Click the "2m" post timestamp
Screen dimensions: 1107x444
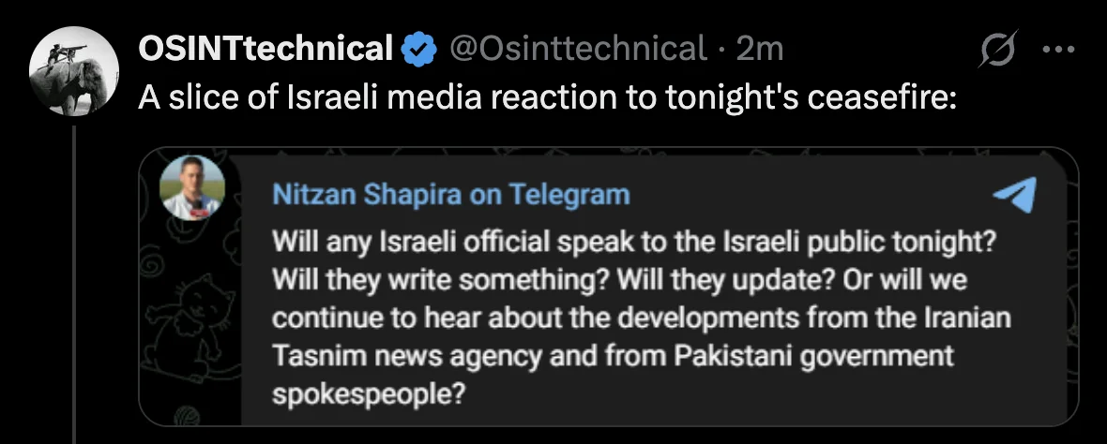click(760, 49)
